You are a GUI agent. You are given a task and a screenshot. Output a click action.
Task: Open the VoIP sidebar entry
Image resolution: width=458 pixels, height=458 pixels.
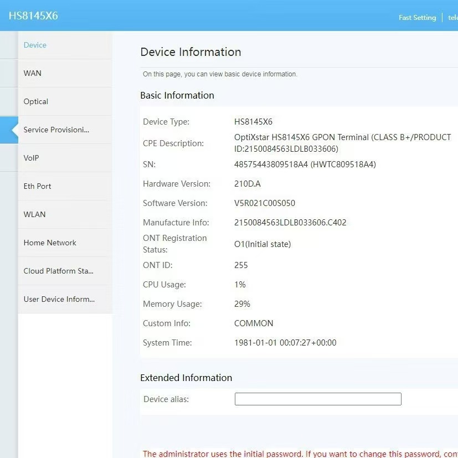(31, 158)
